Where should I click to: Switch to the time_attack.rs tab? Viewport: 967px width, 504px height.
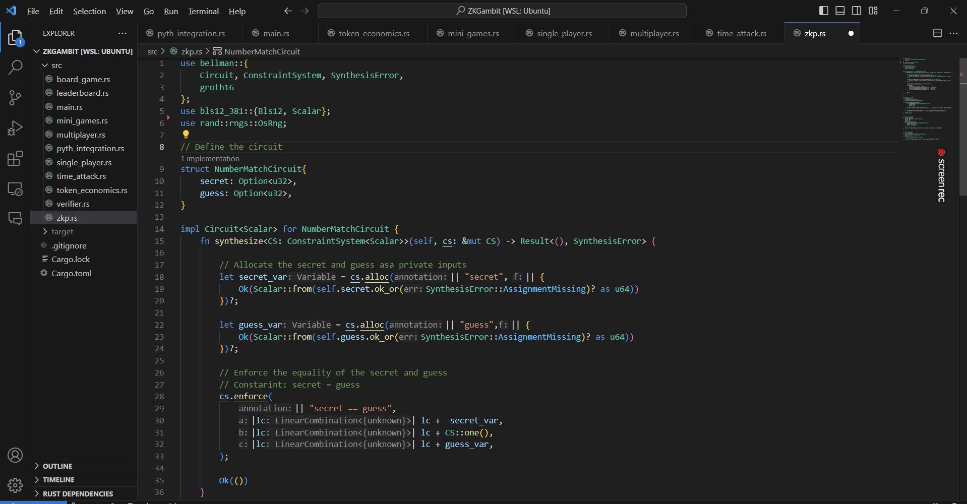tap(741, 33)
